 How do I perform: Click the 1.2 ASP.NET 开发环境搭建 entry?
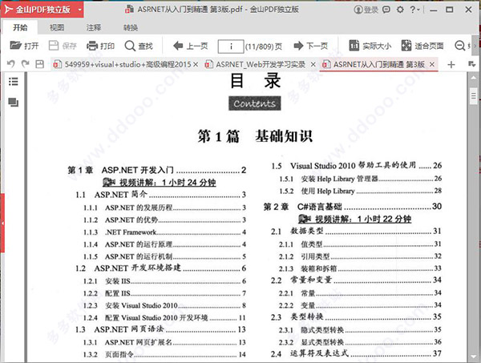point(161,268)
